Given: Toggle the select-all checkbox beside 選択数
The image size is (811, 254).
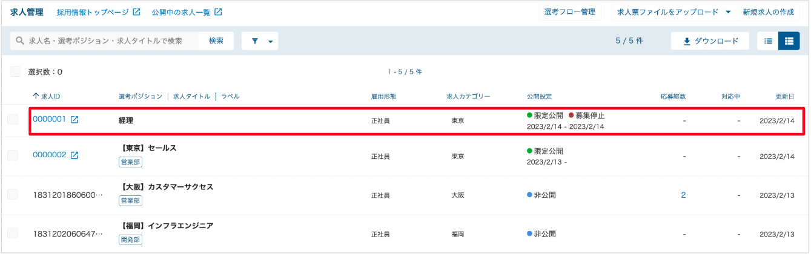Looking at the screenshot, I should pyautogui.click(x=15, y=71).
